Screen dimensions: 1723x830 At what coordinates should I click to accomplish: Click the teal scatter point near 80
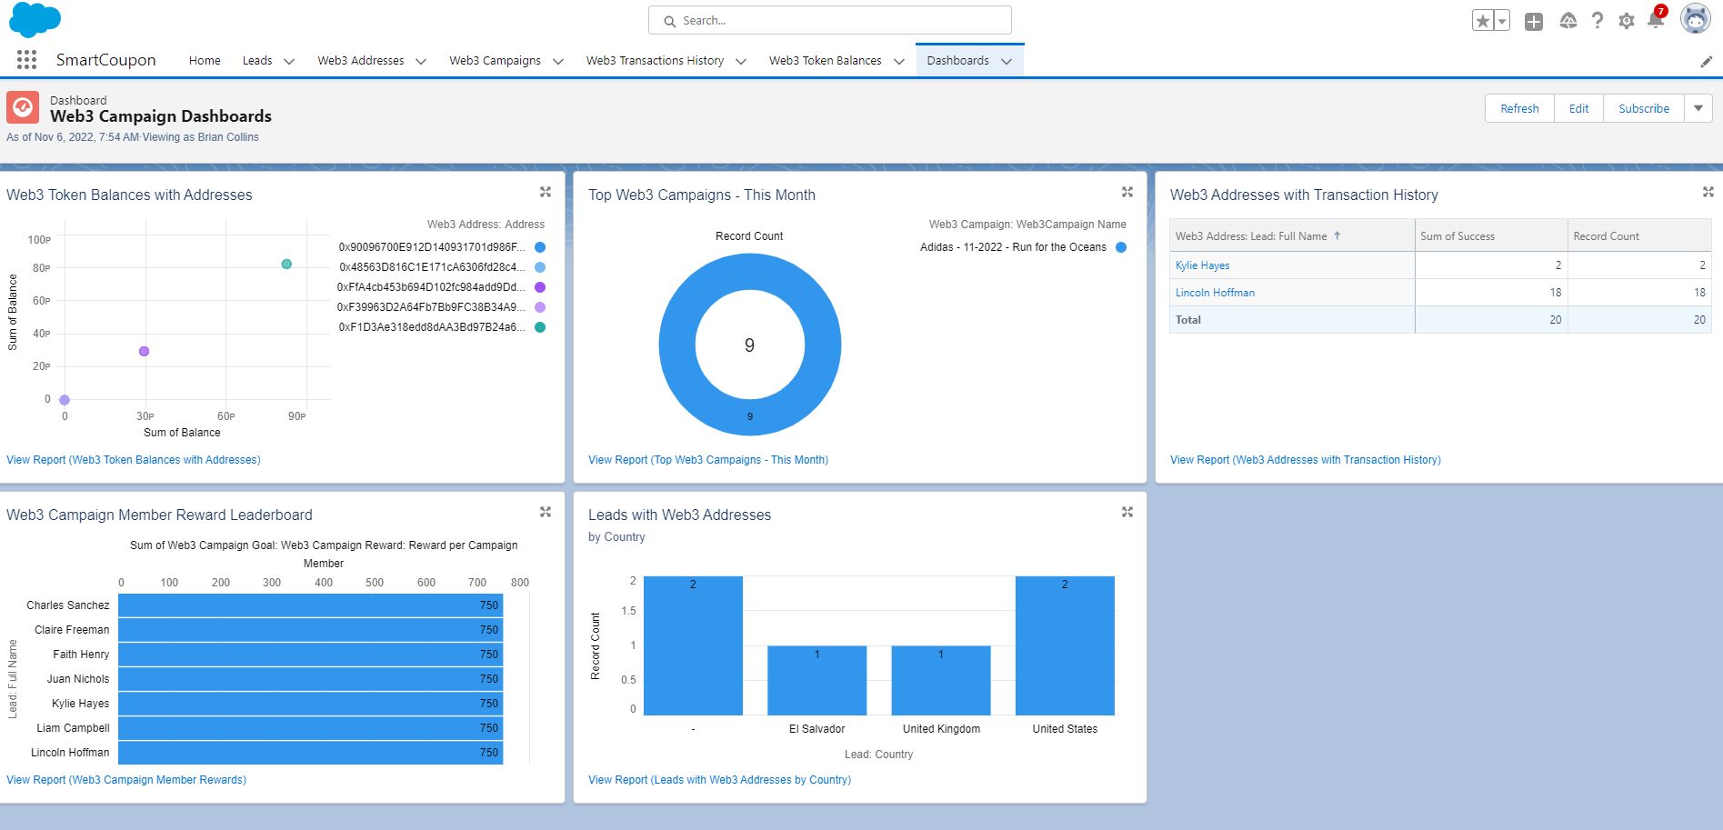point(286,265)
